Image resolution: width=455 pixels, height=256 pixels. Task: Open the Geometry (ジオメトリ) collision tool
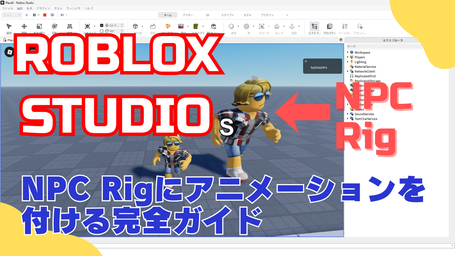tap(87, 26)
